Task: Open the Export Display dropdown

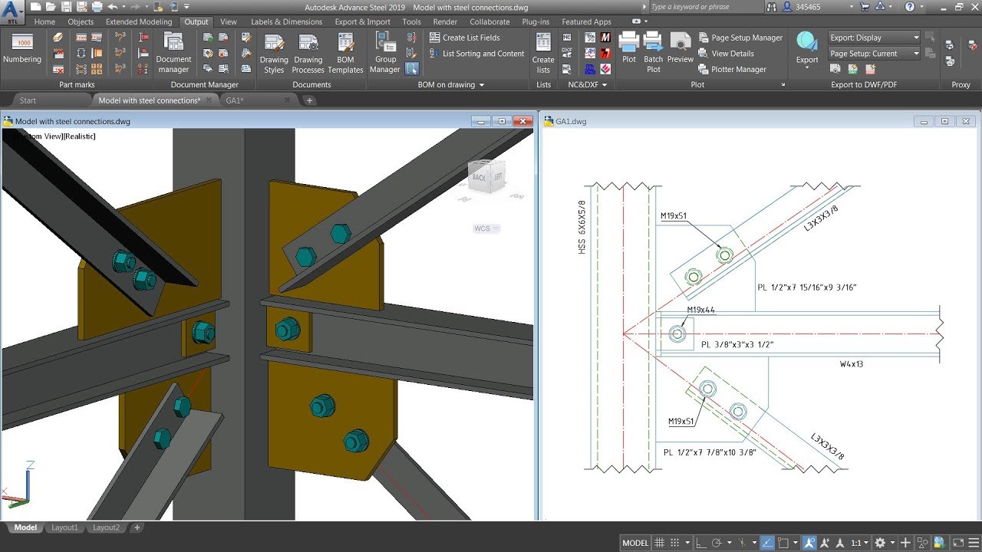Action: (x=914, y=37)
